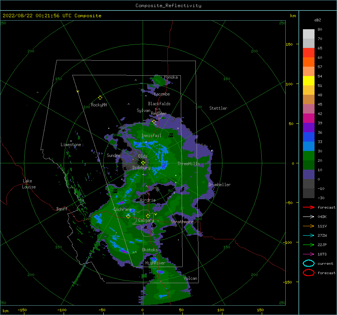Click the yellow radar-center diamond near Olds
Screen dimensions: 337x315
click(143, 163)
